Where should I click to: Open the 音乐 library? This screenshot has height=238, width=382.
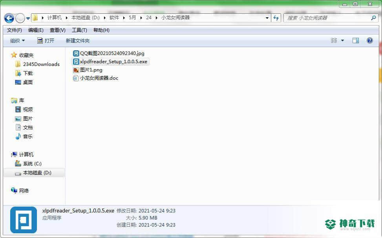[x=28, y=136]
